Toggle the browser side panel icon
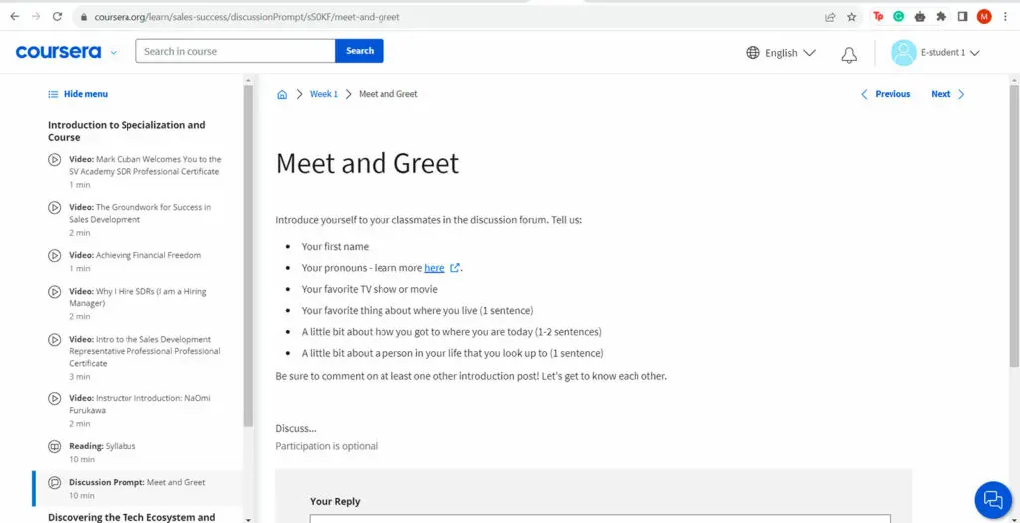Screen dimensions: 1020x523 pyautogui.click(x=963, y=17)
